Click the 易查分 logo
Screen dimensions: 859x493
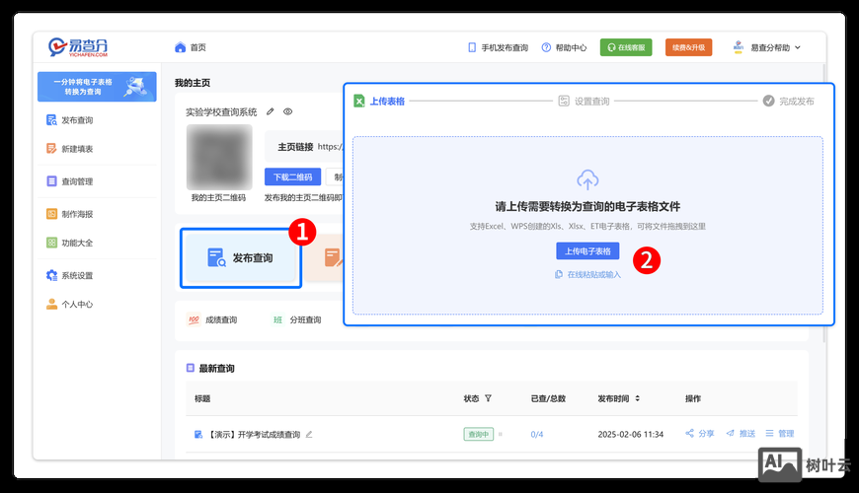[x=77, y=47]
